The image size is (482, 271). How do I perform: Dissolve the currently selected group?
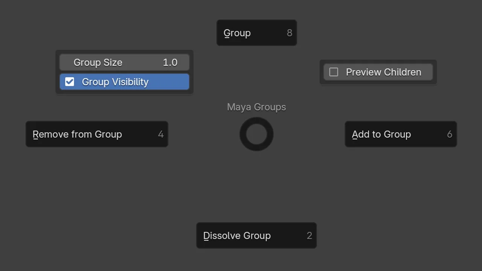point(256,235)
